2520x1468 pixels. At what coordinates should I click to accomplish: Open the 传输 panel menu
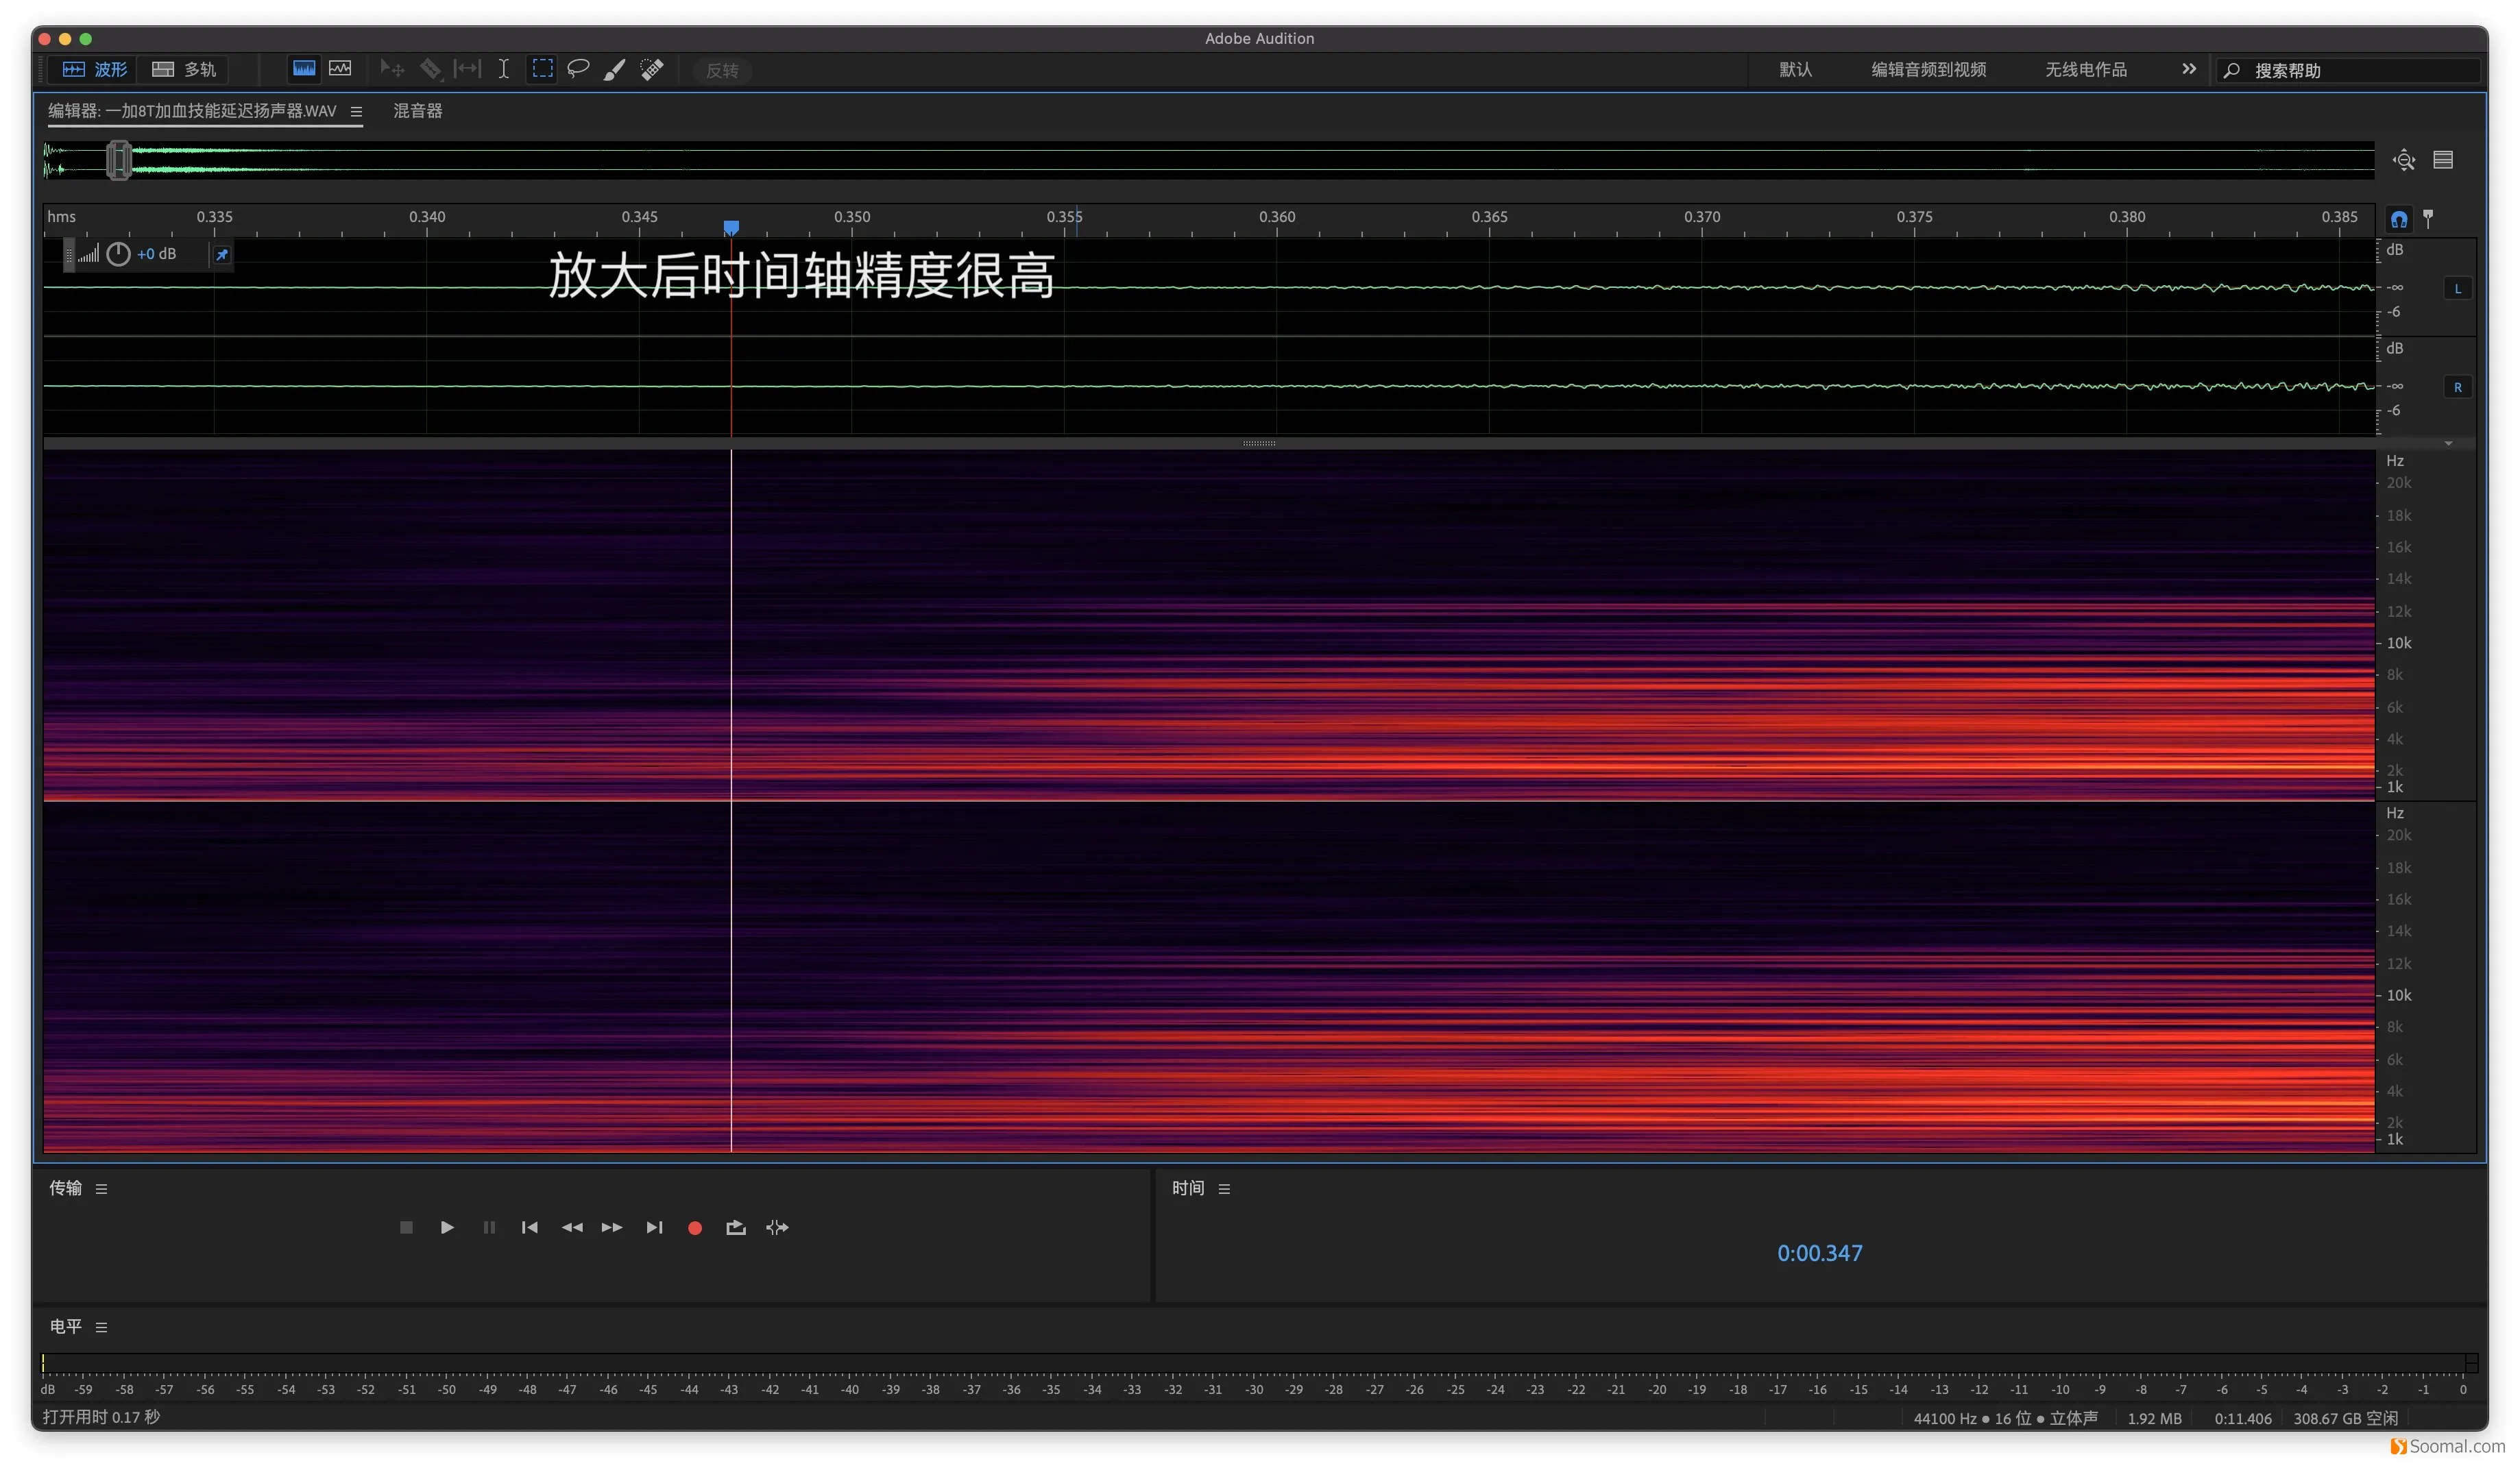101,1189
